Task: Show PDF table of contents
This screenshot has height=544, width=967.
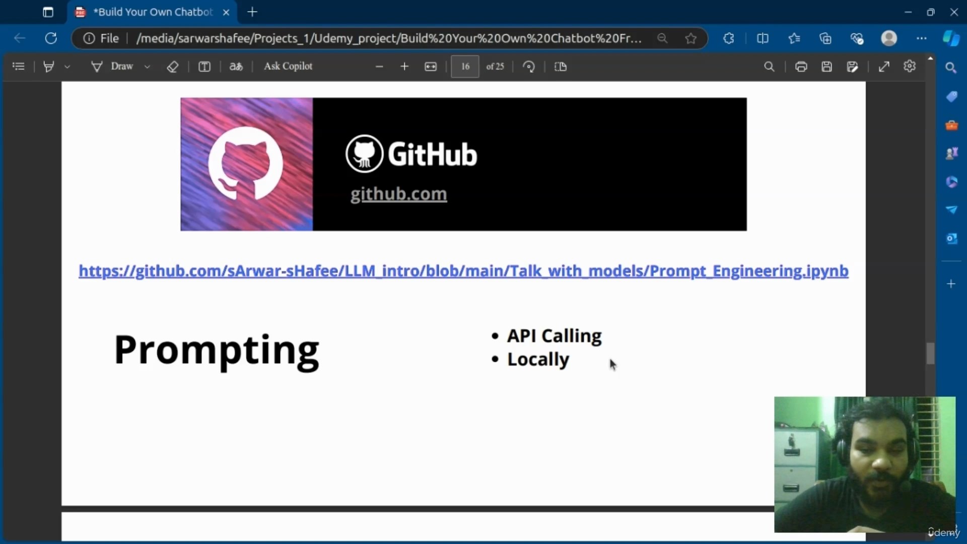Action: click(19, 66)
